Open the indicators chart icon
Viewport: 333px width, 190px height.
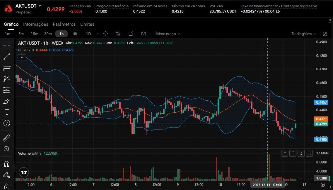(x=118, y=34)
